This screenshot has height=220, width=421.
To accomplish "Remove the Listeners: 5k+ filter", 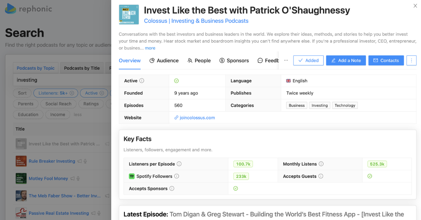I will [x=72, y=93].
